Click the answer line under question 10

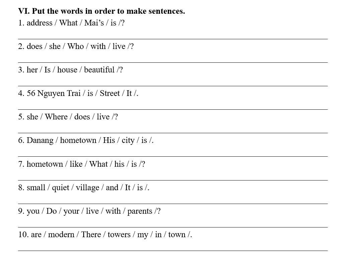pos(173,251)
